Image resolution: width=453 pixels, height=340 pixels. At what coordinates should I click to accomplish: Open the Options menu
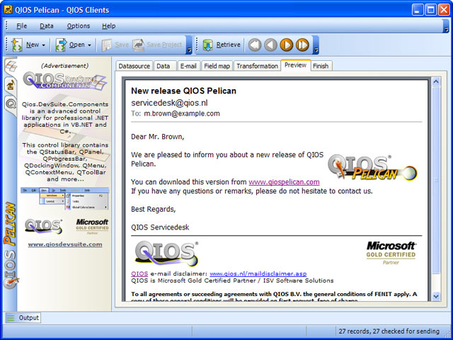tap(79, 26)
